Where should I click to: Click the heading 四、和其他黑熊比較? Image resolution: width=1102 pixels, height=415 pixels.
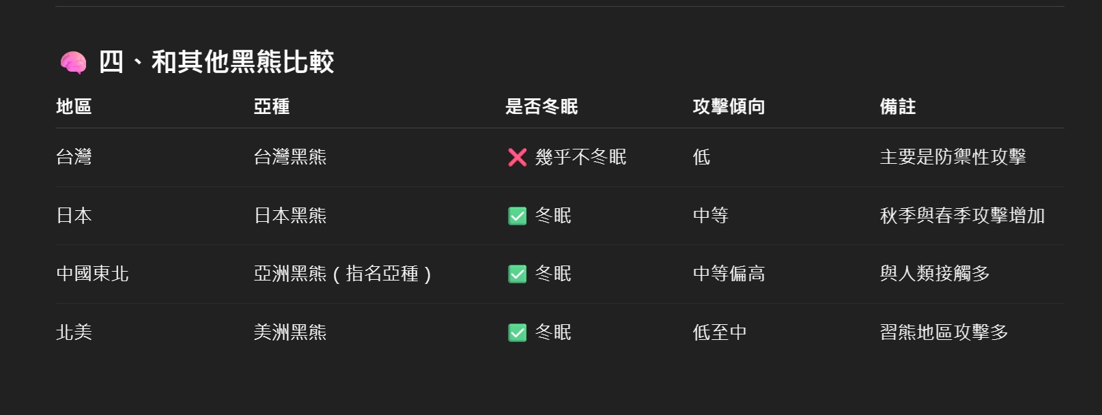[216, 62]
